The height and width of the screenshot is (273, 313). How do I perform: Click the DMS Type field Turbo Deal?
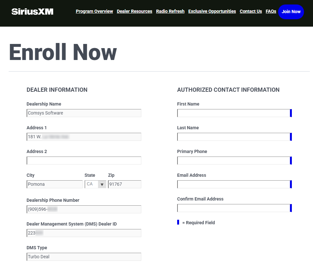84,257
